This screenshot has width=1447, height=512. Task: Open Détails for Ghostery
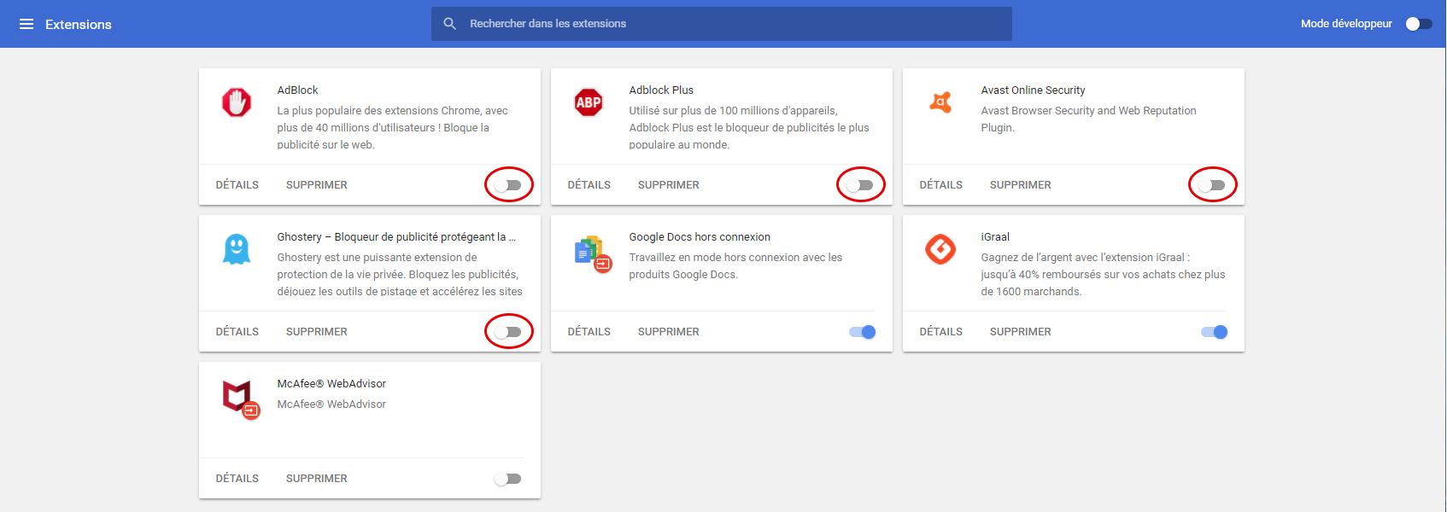(237, 332)
